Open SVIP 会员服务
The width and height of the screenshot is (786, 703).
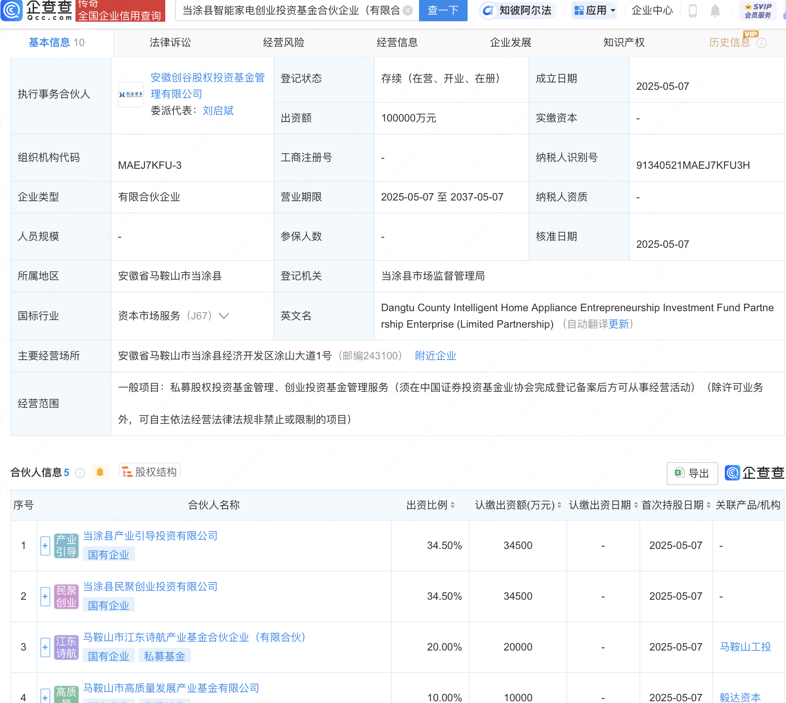[x=758, y=11]
